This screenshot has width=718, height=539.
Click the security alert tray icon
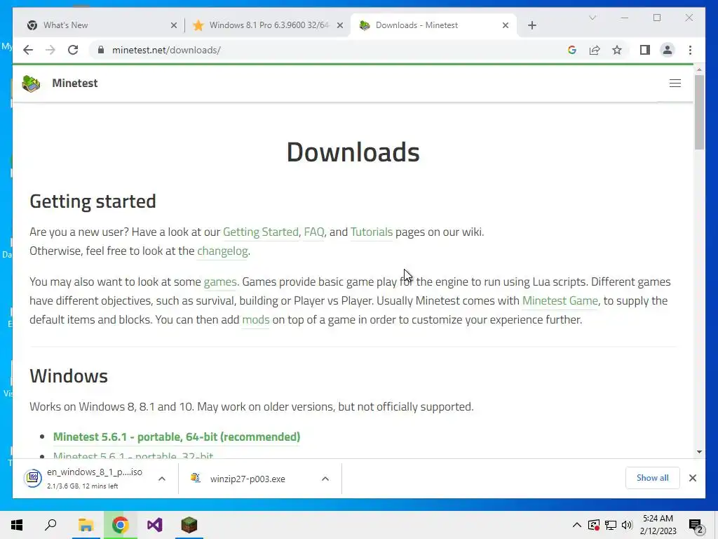(x=593, y=525)
